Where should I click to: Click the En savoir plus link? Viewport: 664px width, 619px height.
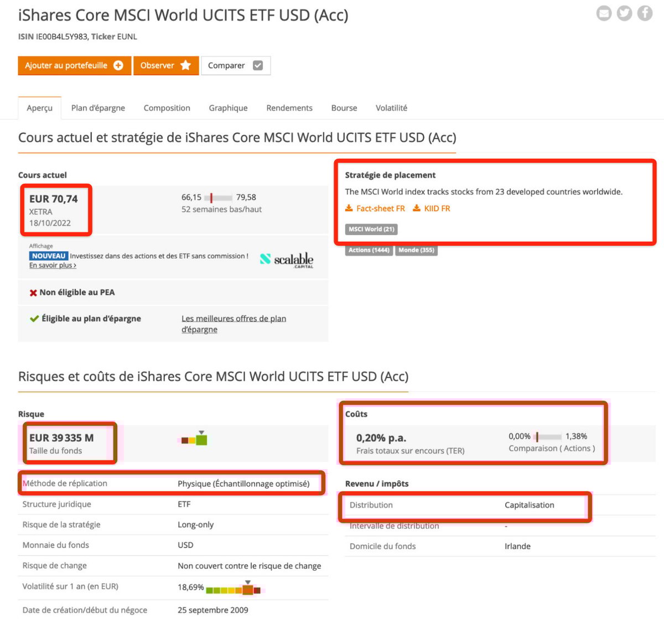coord(53,266)
